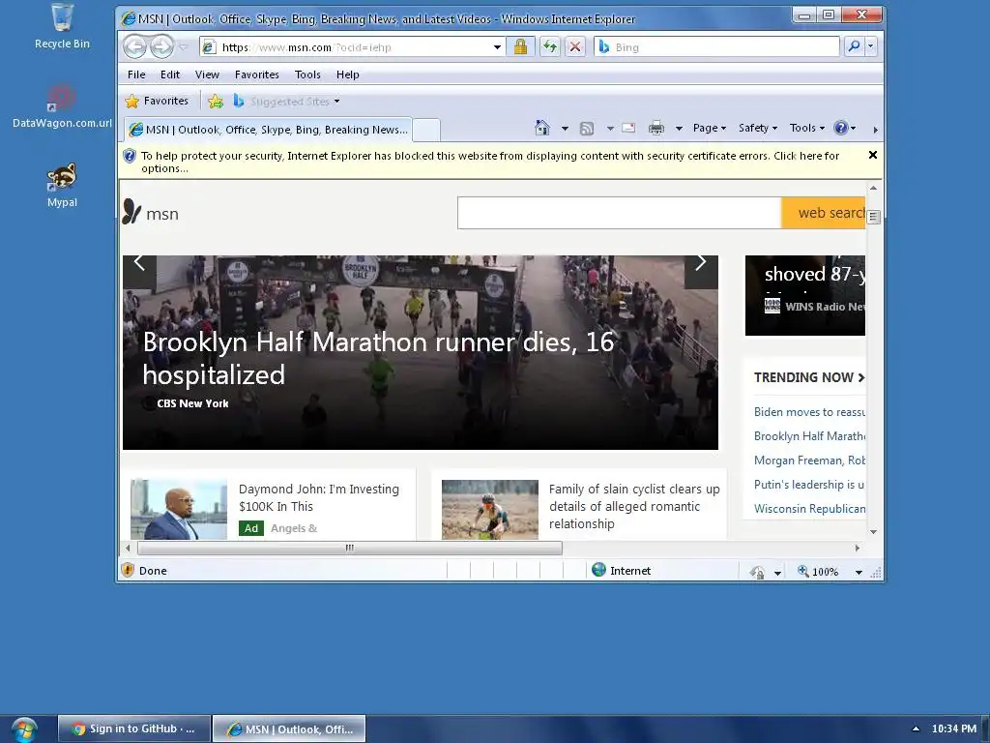Open the Tools menu in menu bar
990x743 pixels.
(307, 74)
